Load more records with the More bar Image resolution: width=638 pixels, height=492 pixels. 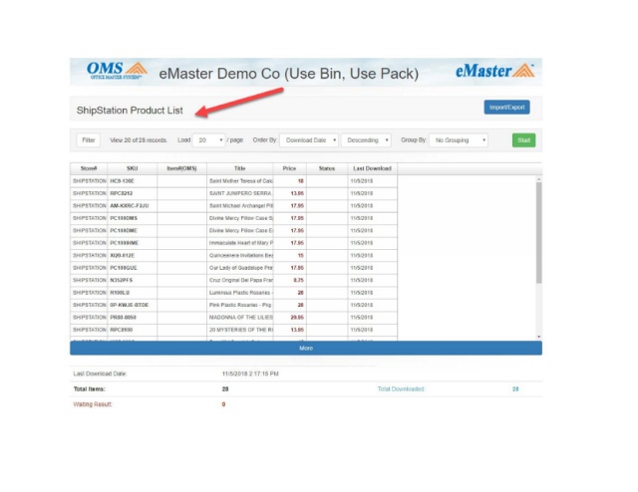tap(305, 349)
